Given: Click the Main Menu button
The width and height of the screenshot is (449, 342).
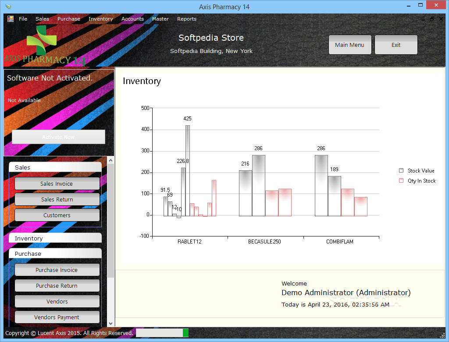Looking at the screenshot, I should (x=349, y=45).
